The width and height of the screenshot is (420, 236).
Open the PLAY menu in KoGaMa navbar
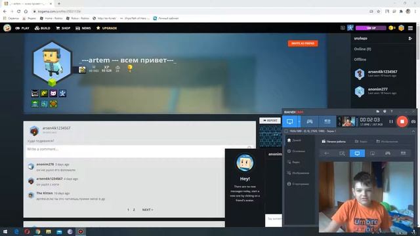tap(22, 28)
